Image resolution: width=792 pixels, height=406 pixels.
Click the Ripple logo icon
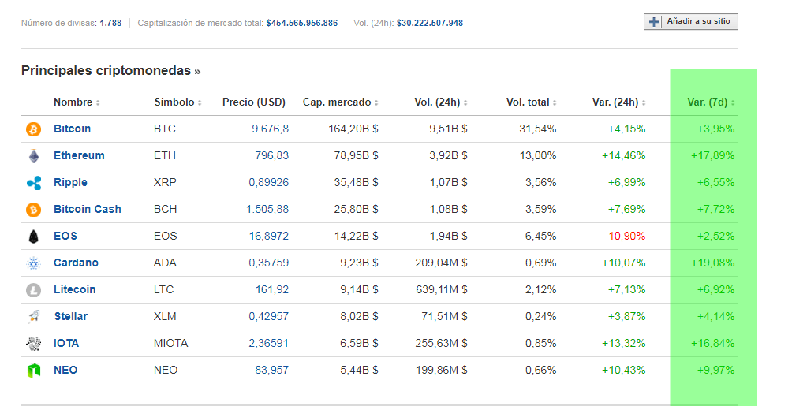pyautogui.click(x=33, y=183)
